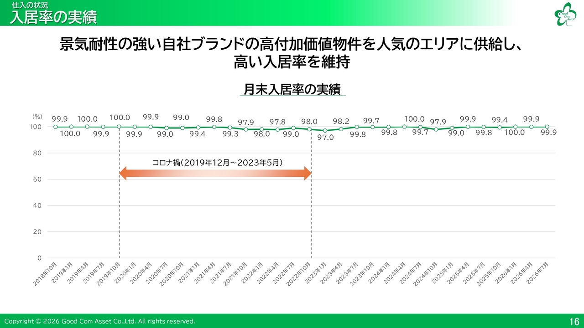Click the orange COVID period arrow
The image size is (584, 328).
(x=215, y=173)
